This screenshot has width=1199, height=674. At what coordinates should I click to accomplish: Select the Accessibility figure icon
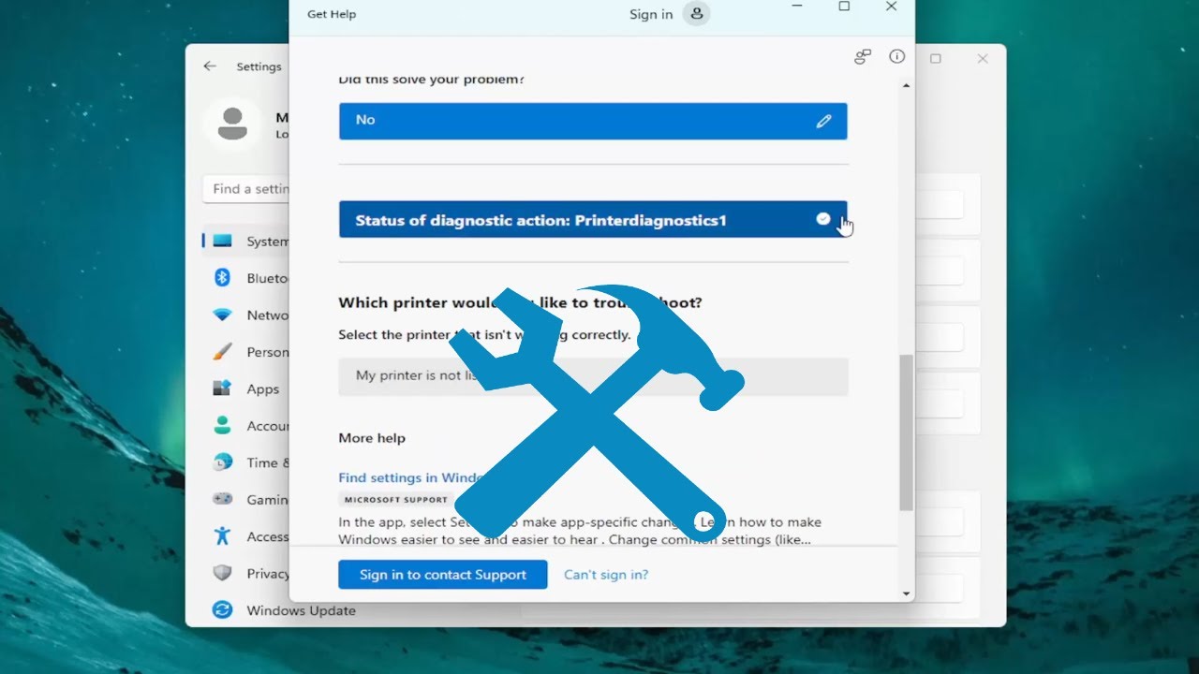tap(222, 536)
